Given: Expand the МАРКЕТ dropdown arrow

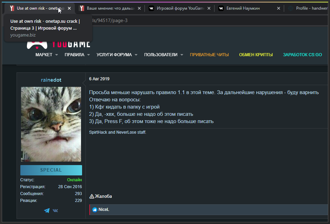Looking at the screenshot, I should [57, 55].
